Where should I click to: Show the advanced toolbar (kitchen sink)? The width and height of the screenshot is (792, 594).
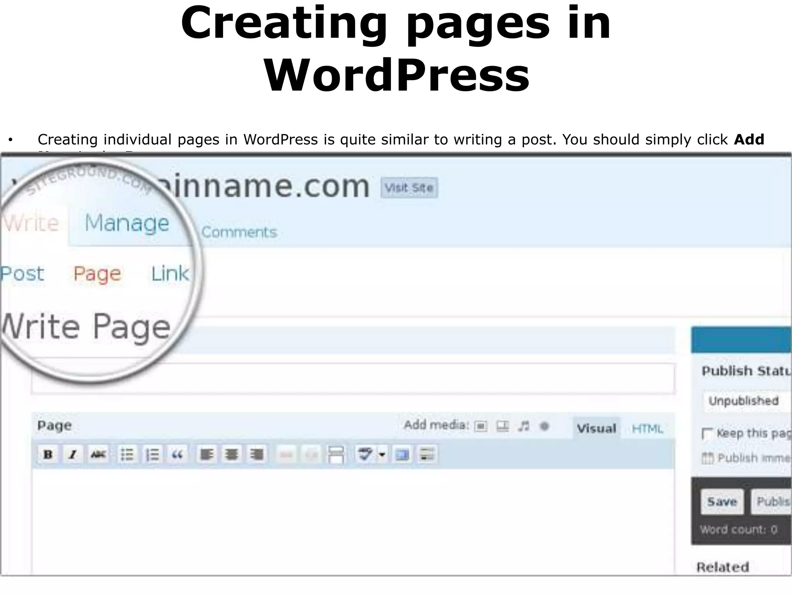(x=427, y=455)
